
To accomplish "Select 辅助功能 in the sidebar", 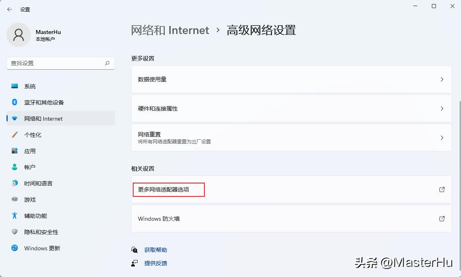I will tap(34, 215).
